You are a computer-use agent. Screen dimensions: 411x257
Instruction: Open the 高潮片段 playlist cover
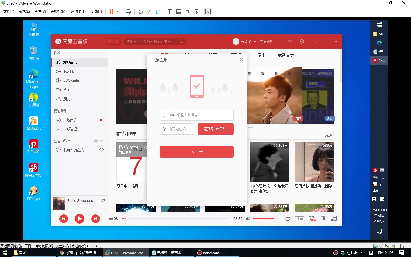pos(314,162)
